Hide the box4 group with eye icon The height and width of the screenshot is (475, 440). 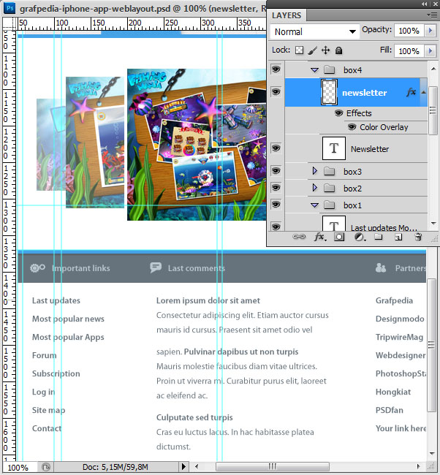[x=276, y=69]
